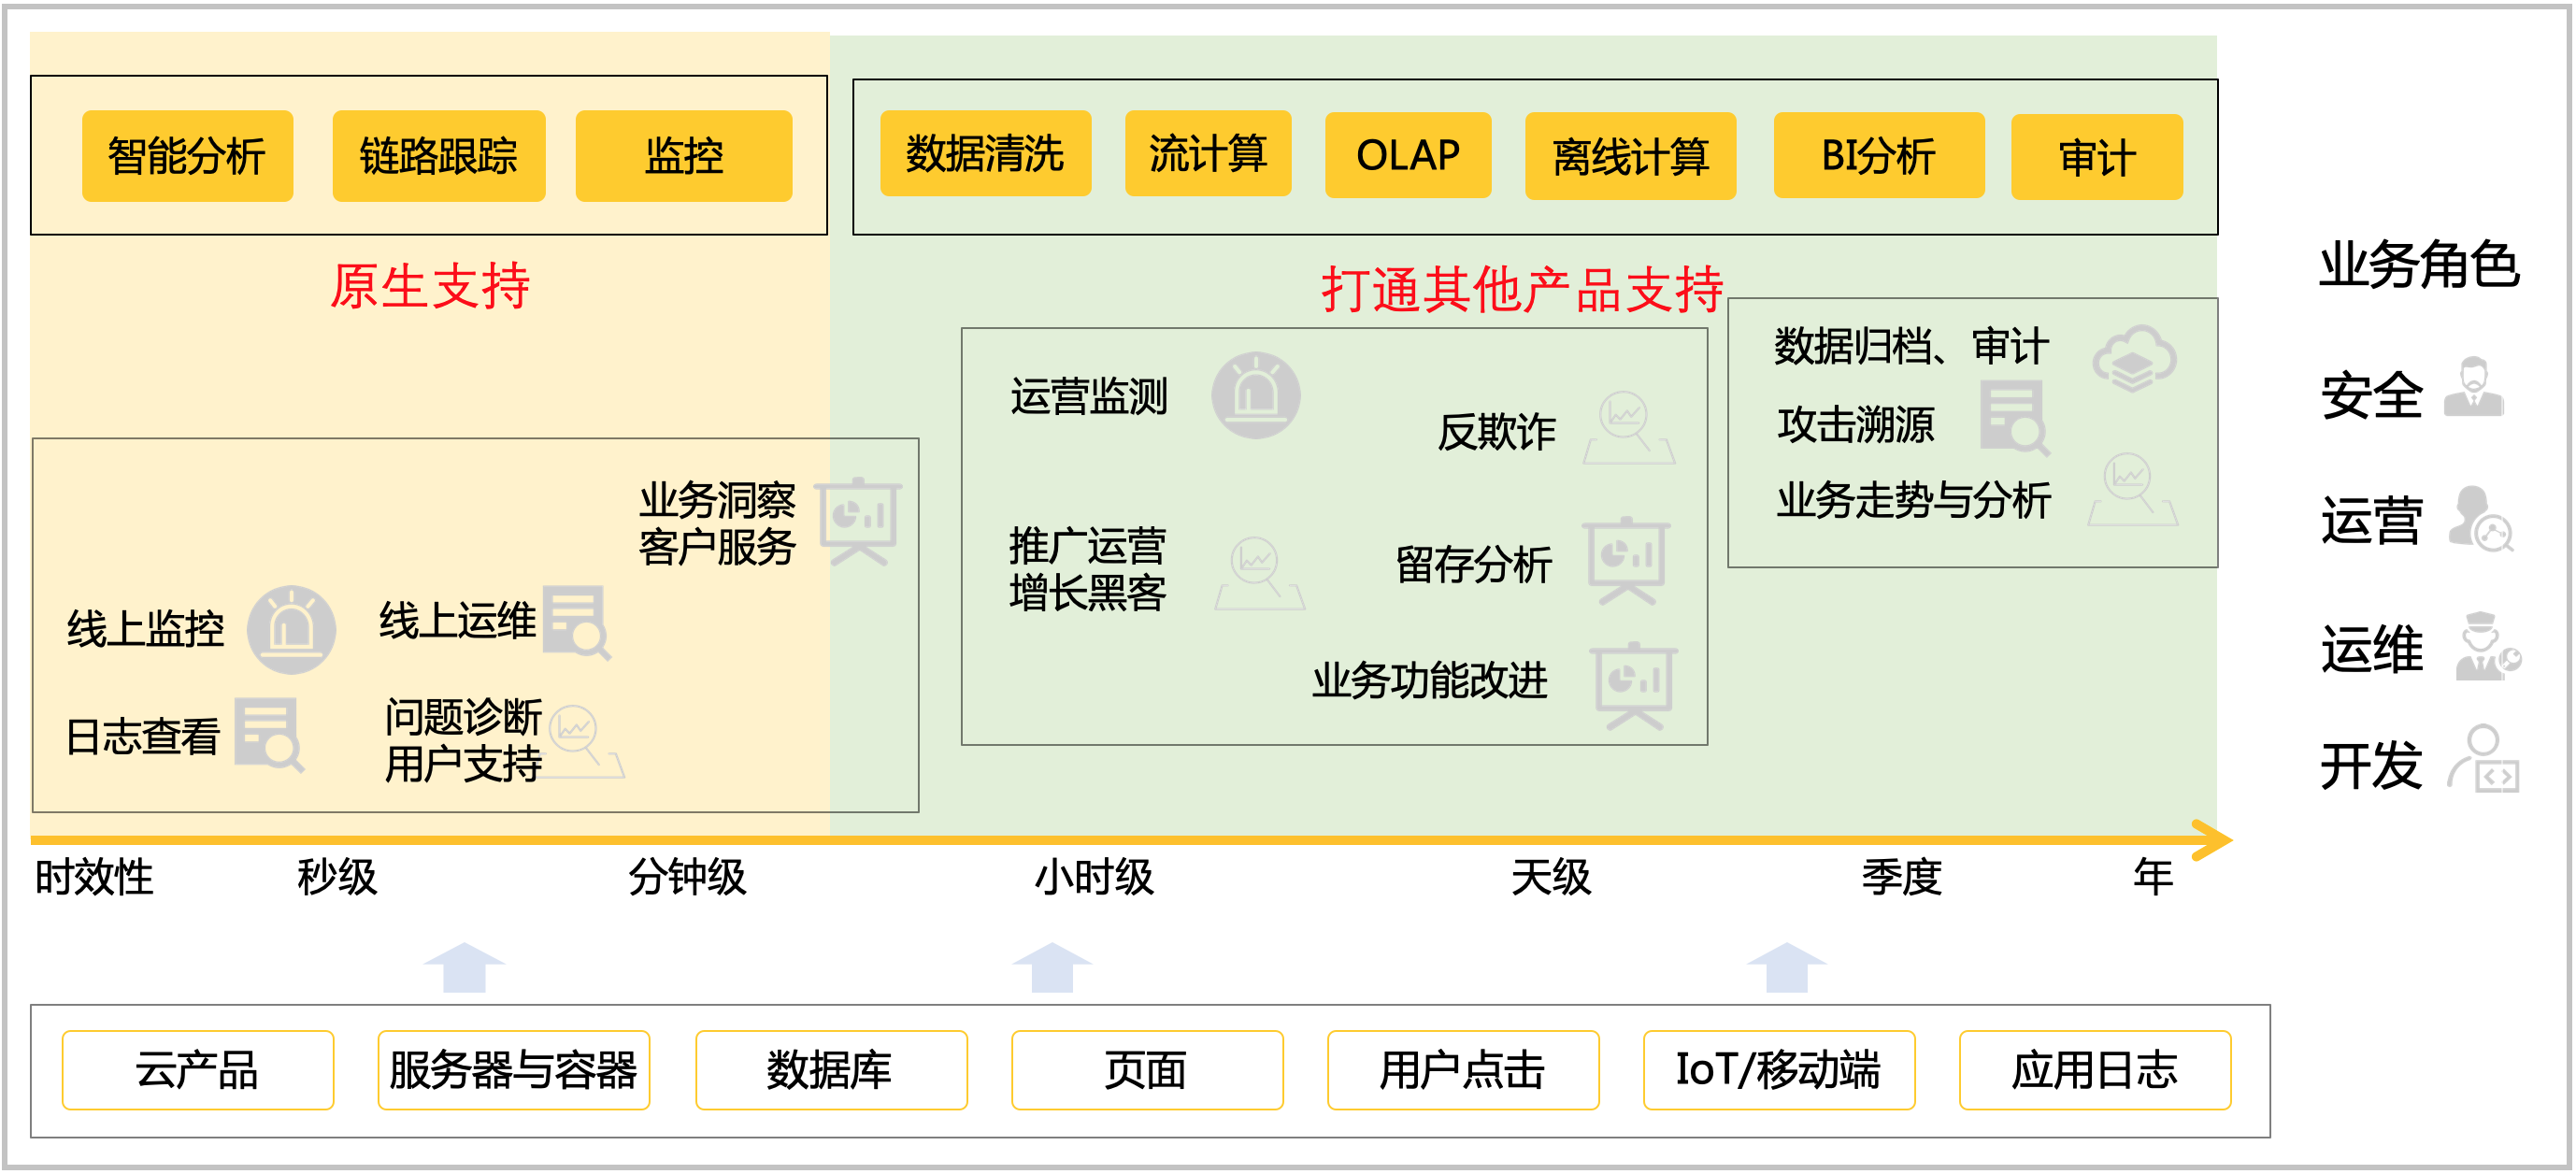Click the up arrow above 页面
This screenshot has height=1174, width=2576.
click(x=1052, y=967)
